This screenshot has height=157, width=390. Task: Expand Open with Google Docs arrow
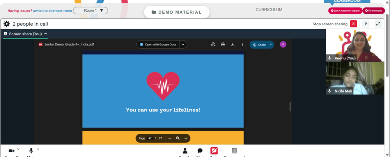[x=183, y=44]
